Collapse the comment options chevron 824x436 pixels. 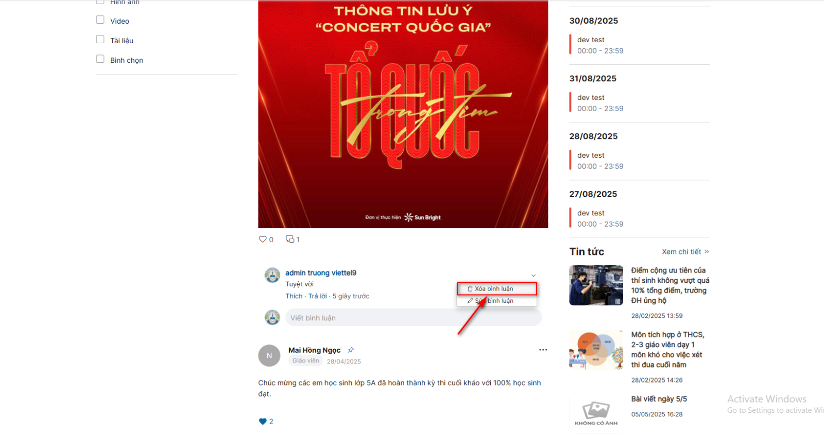(x=534, y=276)
